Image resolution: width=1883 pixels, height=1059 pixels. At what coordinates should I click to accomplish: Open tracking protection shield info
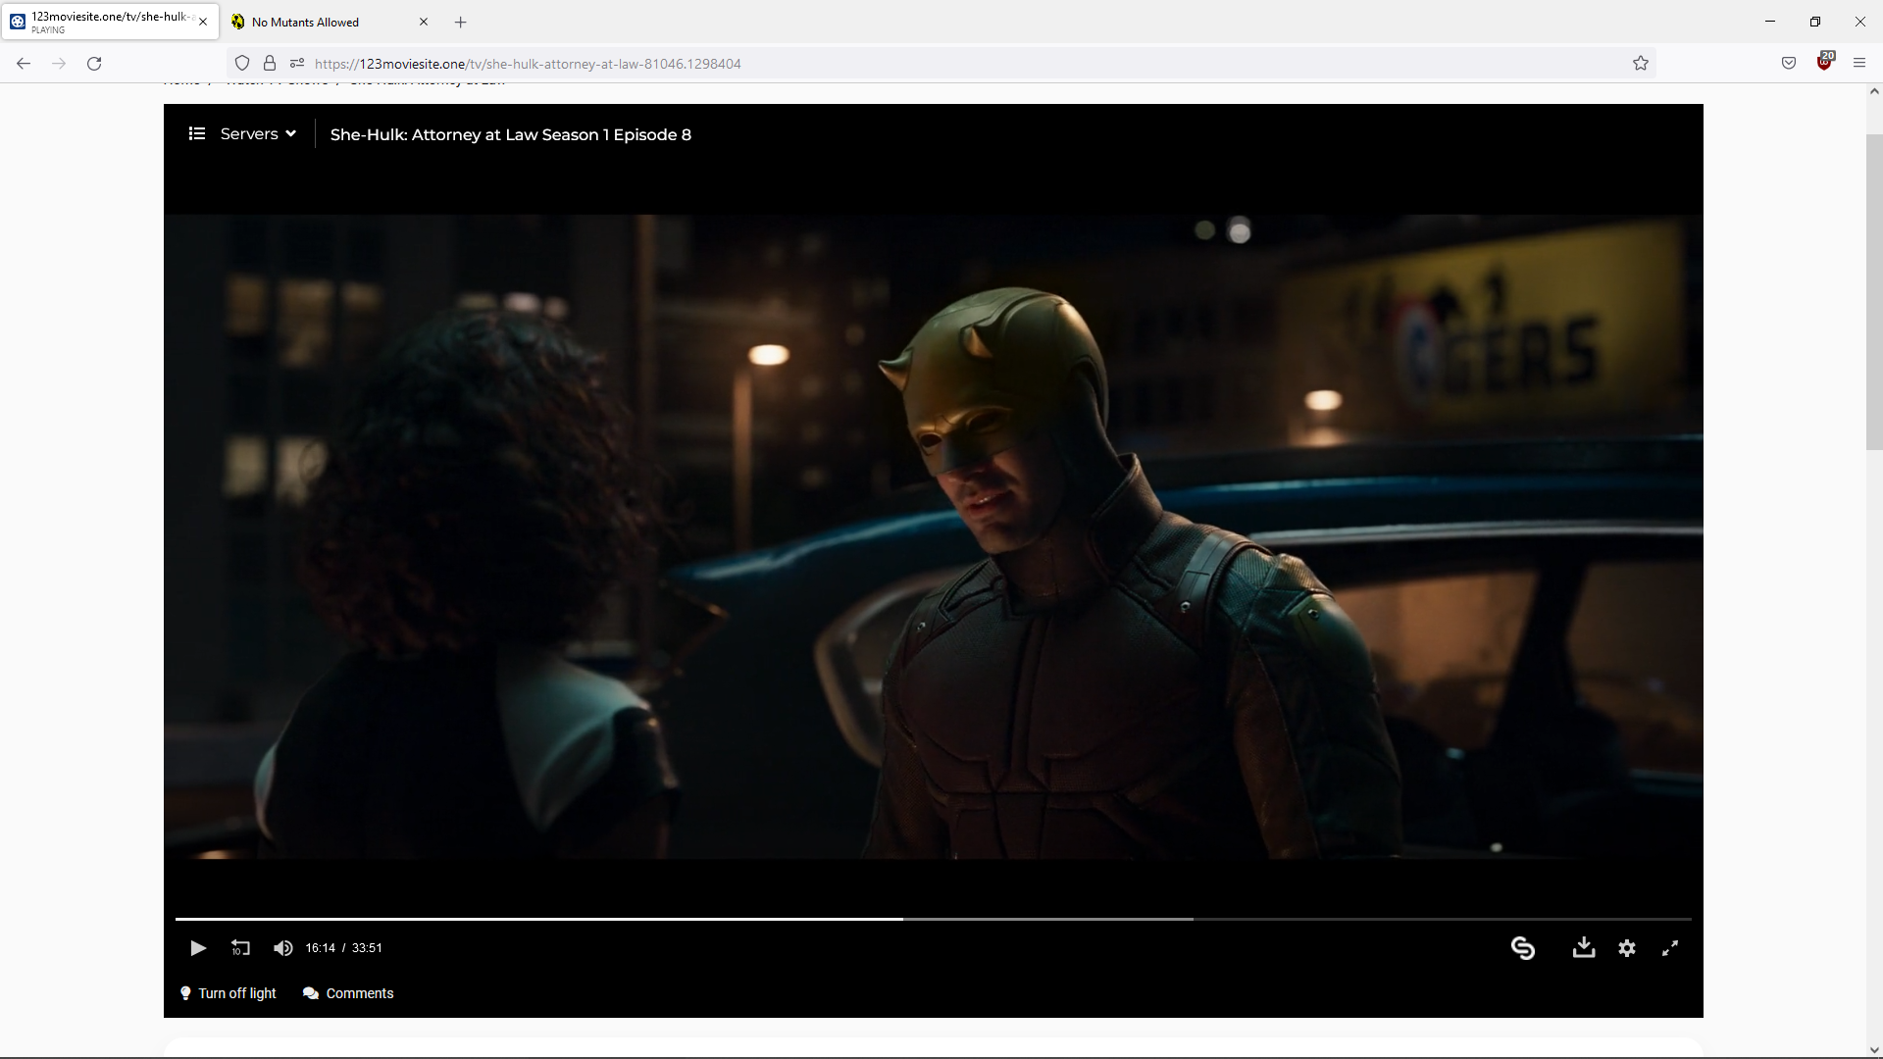click(x=242, y=64)
